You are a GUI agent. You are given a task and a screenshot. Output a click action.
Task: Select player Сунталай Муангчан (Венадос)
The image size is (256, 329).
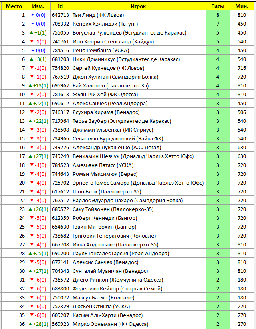coord(110,271)
